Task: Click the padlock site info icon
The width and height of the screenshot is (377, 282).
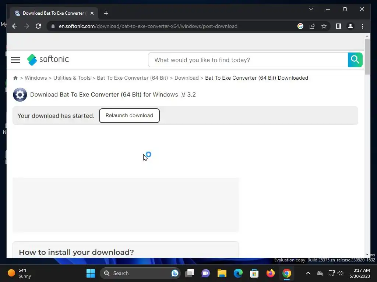Action: [x=53, y=26]
